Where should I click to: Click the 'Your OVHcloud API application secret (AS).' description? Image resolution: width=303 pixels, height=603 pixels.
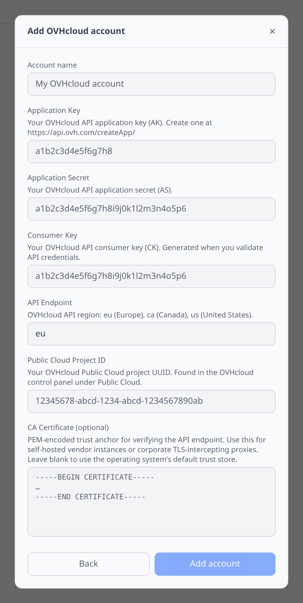100,190
